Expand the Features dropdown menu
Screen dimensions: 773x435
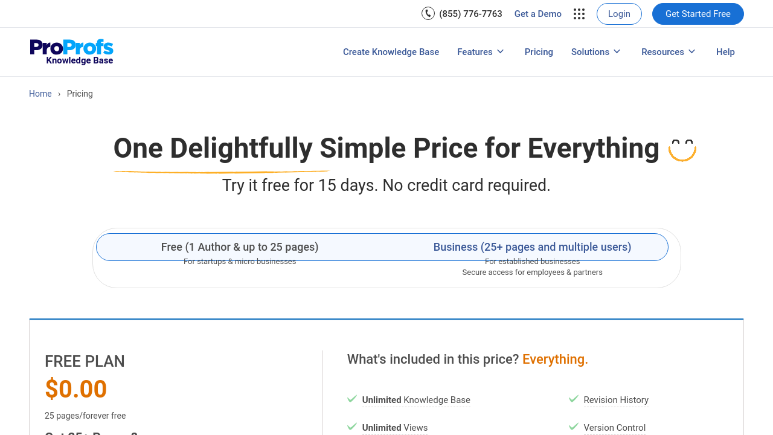tap(481, 52)
